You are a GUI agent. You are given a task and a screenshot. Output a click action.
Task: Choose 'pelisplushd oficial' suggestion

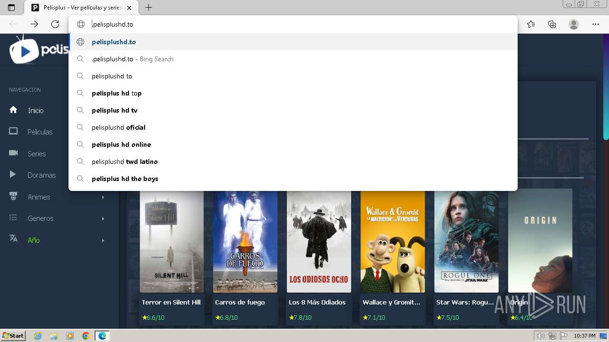(x=293, y=127)
